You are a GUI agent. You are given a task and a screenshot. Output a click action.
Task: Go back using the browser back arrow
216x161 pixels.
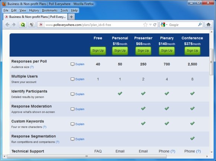7,25
